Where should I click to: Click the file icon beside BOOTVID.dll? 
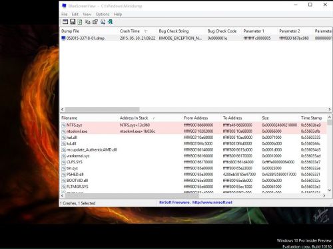(64, 181)
